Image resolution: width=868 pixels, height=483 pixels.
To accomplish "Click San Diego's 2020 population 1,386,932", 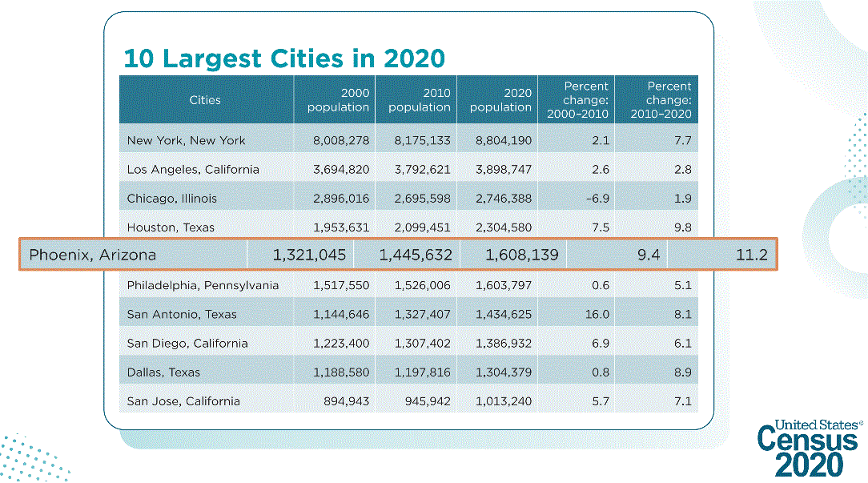I will point(504,344).
